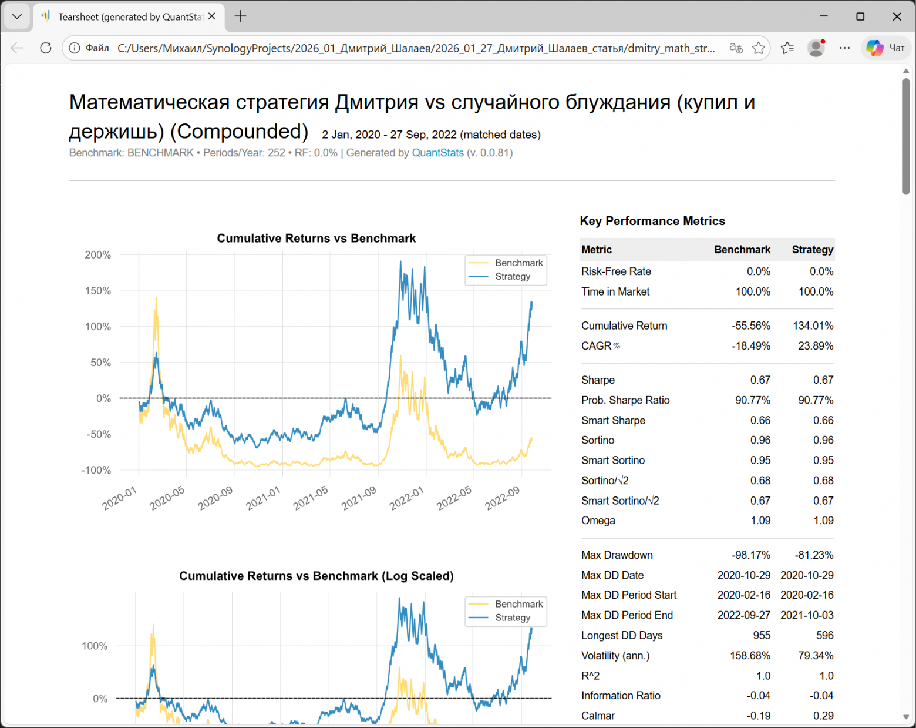Open the browser profile avatar menu
Screen dimensions: 916x728
point(816,48)
